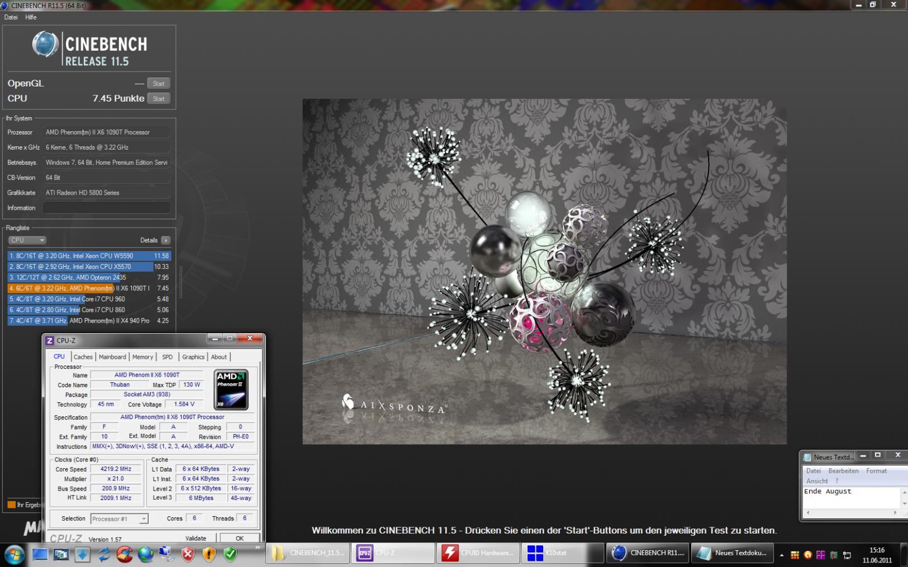The height and width of the screenshot is (567, 908).
Task: Launch CCleaner from the quick launch bar
Action: point(125,554)
